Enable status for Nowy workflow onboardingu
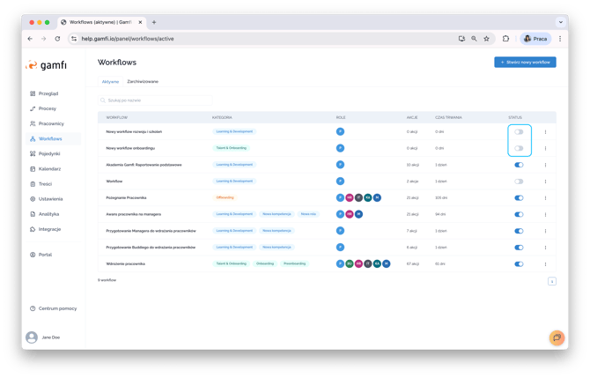The image size is (590, 378). pos(519,148)
